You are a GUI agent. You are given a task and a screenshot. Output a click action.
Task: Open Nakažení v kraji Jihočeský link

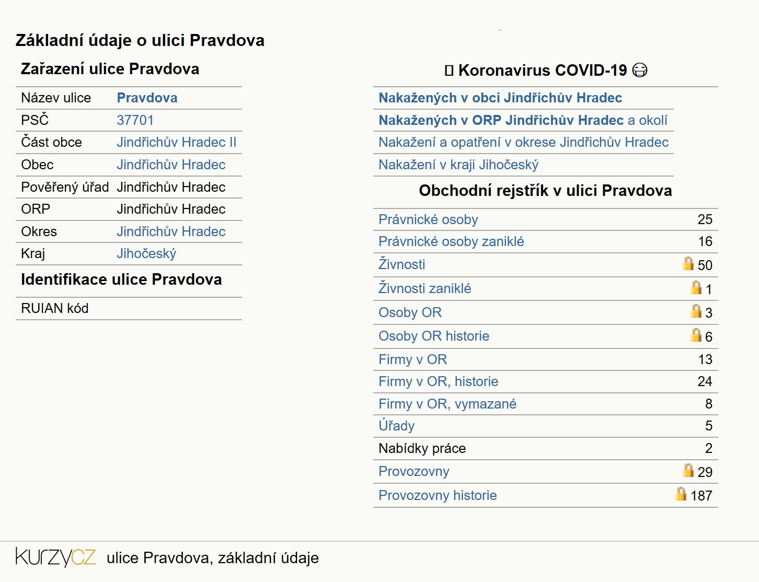[x=458, y=165]
